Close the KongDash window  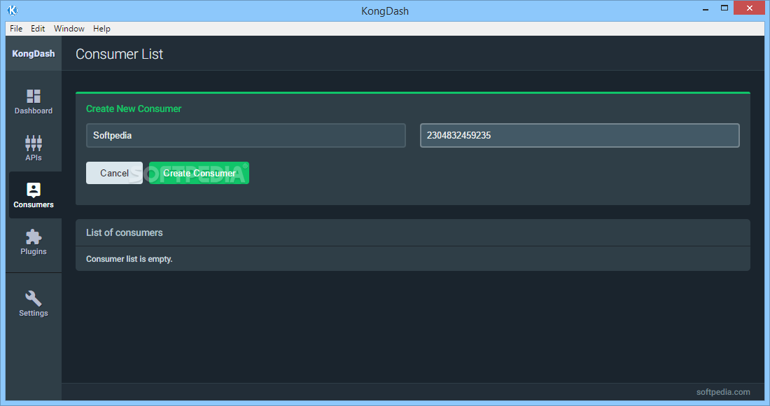750,8
